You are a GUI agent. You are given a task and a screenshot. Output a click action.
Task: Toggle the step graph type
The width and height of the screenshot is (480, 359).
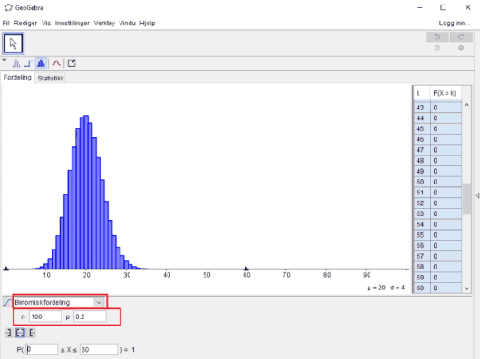pos(28,63)
